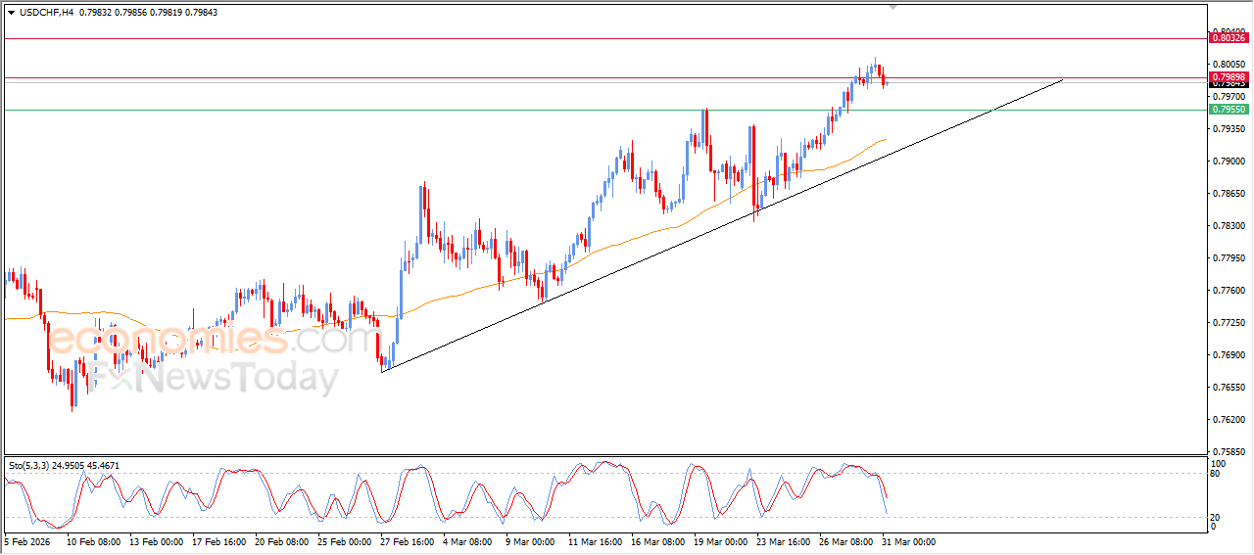Image resolution: width=1254 pixels, height=555 pixels.
Task: Click the 0.77600 price scale value
Action: tap(1230, 291)
